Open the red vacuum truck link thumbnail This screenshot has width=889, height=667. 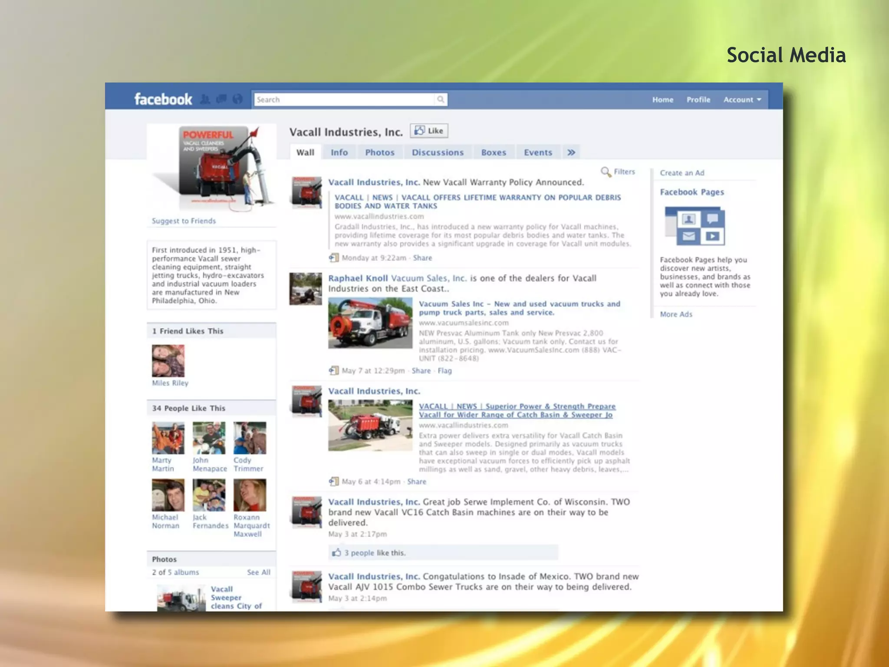point(370,323)
